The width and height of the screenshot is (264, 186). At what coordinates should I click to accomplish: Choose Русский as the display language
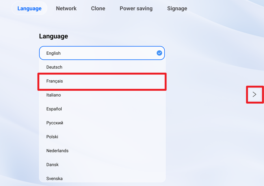pyautogui.click(x=55, y=123)
